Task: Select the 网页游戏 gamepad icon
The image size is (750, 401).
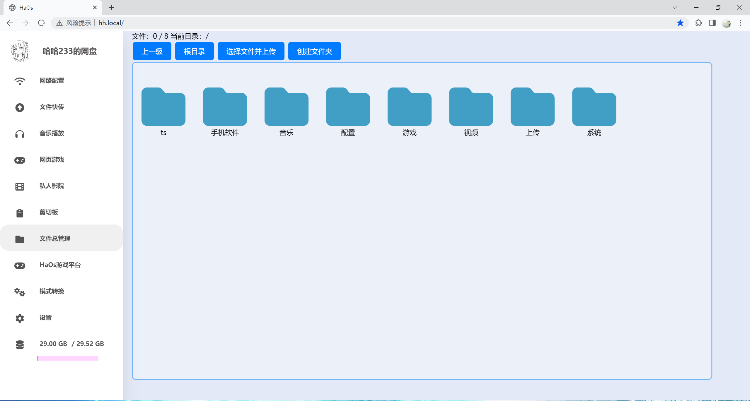Action: click(x=20, y=160)
